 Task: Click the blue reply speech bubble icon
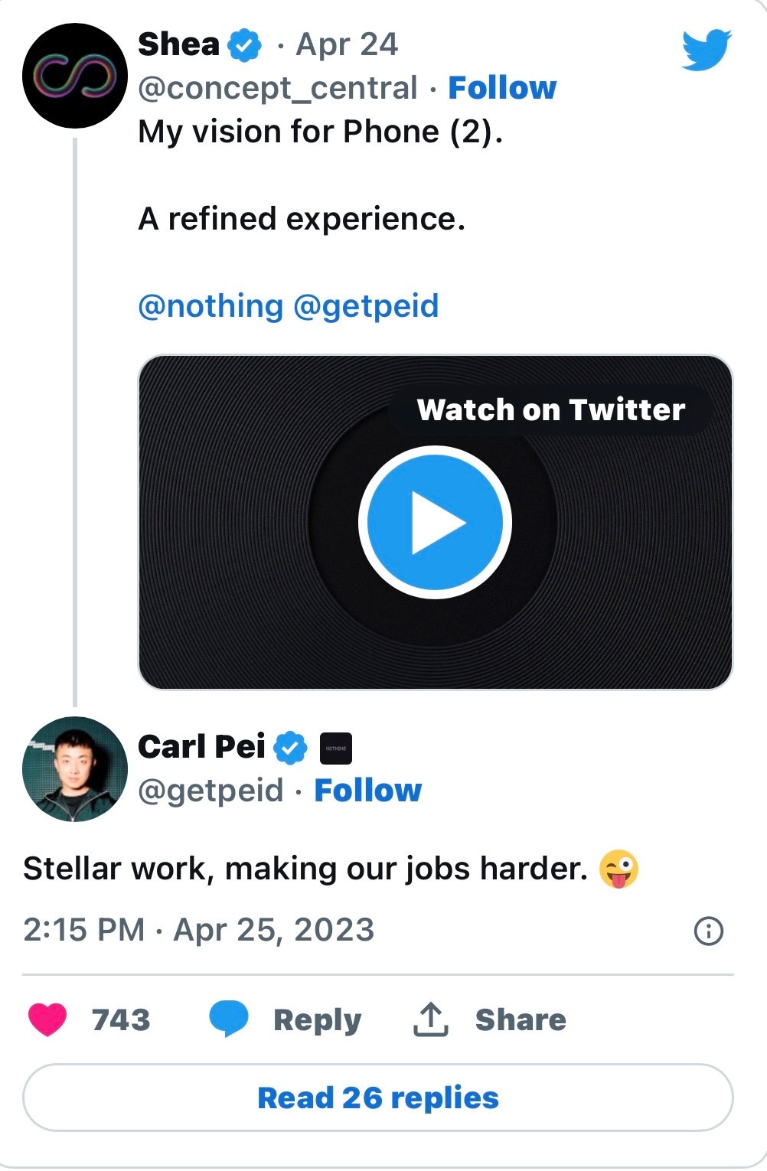(229, 1019)
